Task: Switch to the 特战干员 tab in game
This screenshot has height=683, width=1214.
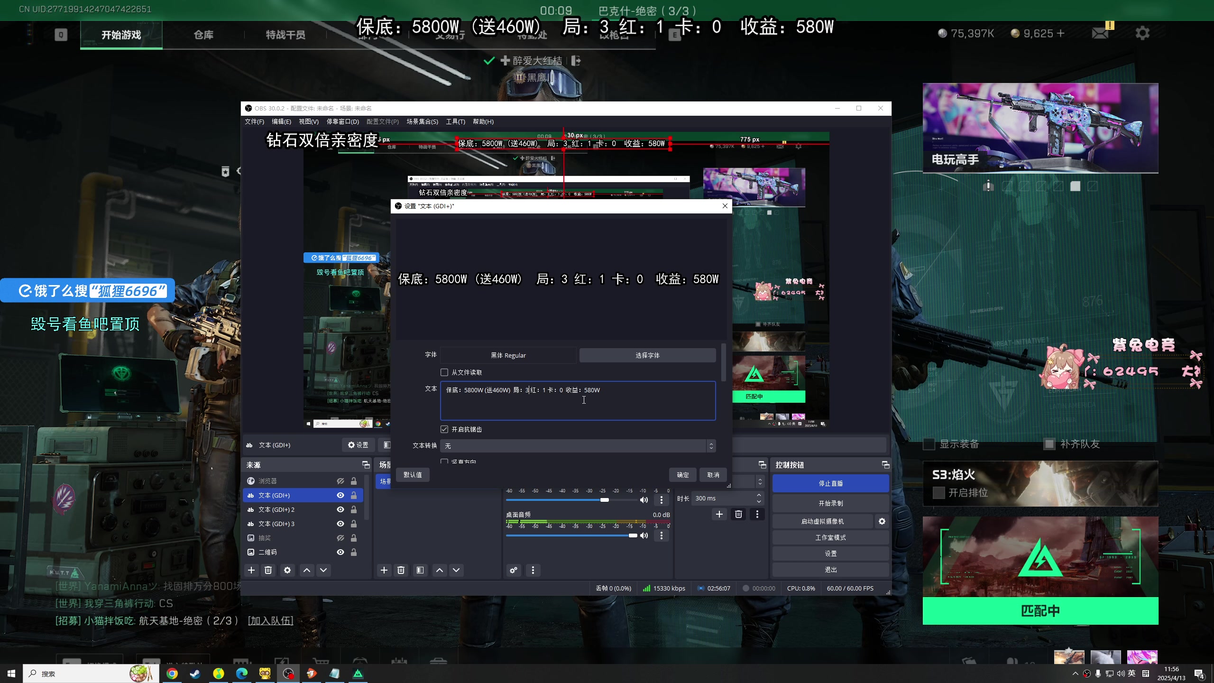Action: [x=285, y=35]
